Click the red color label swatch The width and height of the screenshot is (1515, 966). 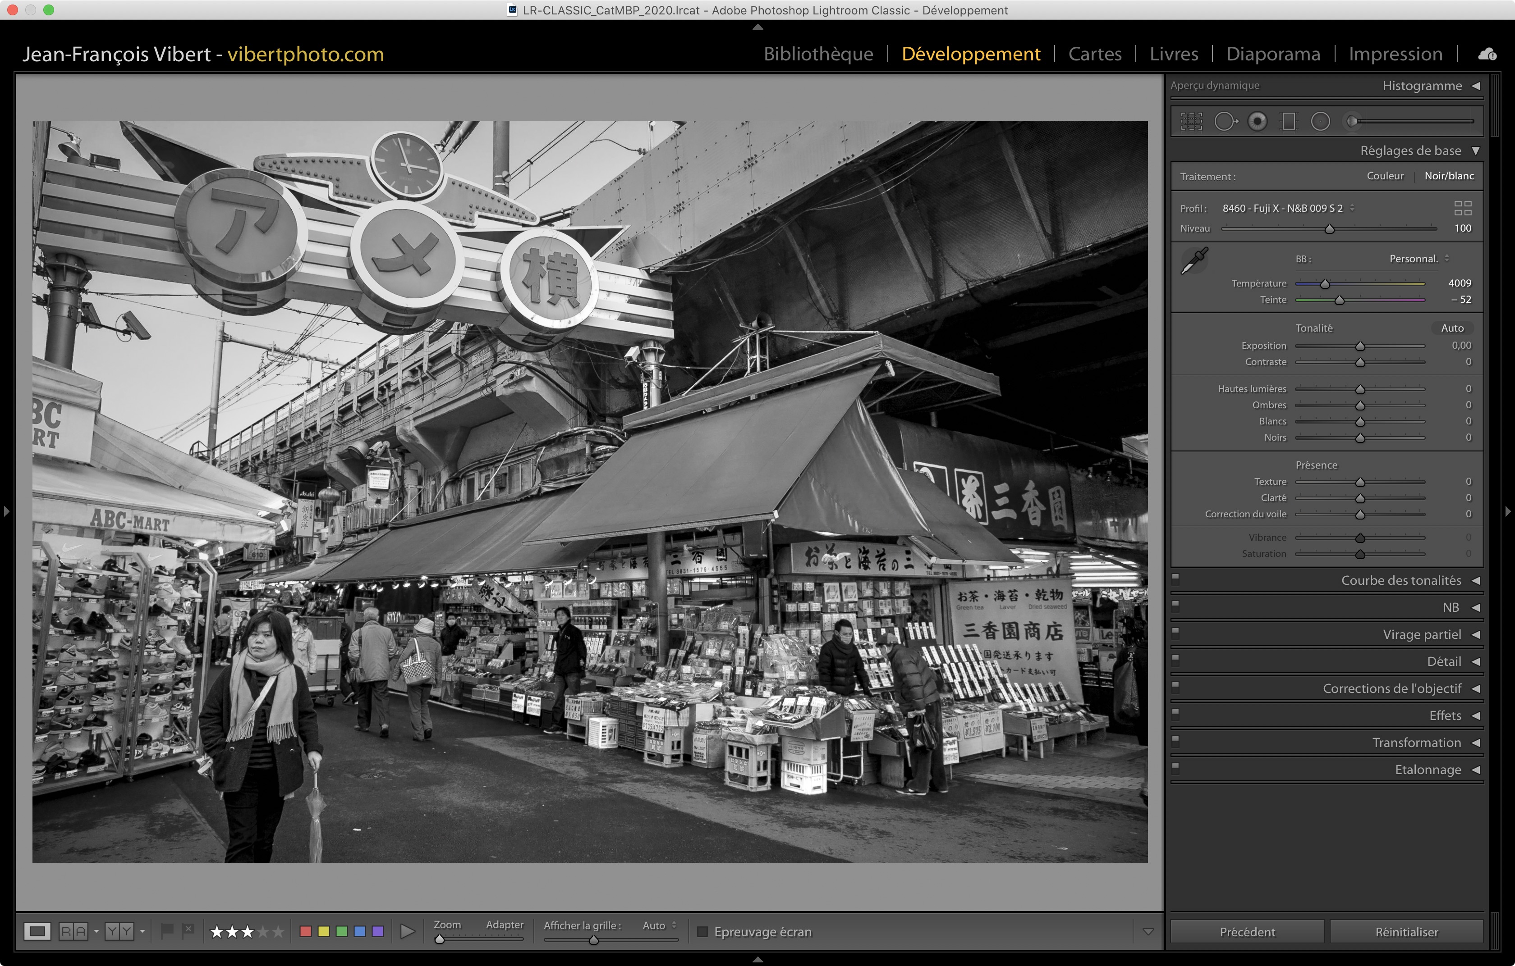point(306,931)
